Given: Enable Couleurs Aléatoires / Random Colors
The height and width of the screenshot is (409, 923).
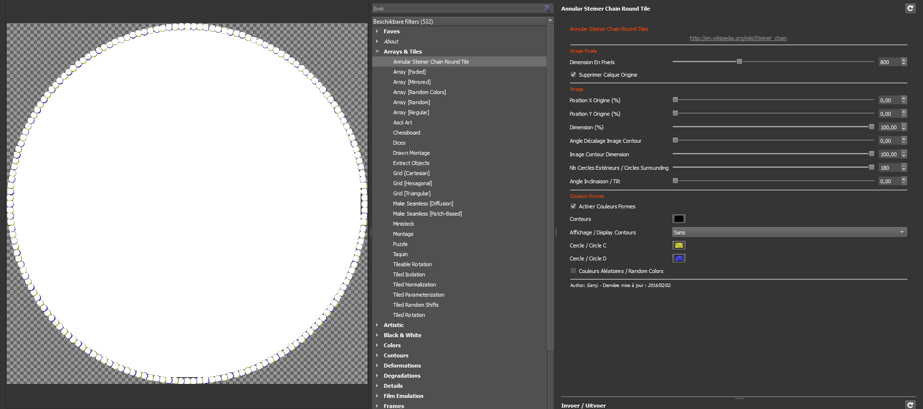Looking at the screenshot, I should 573,271.
